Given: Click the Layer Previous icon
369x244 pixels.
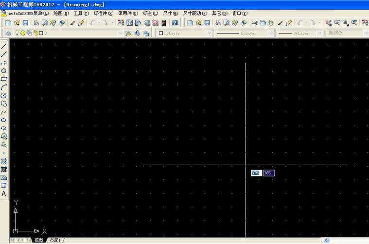Looking at the screenshot, I should coord(137,33).
